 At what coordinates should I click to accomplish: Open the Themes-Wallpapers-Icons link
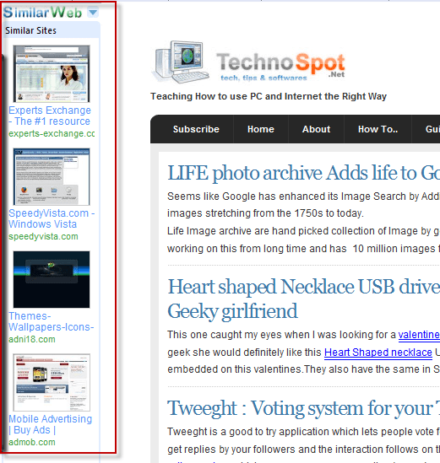pyautogui.click(x=51, y=321)
